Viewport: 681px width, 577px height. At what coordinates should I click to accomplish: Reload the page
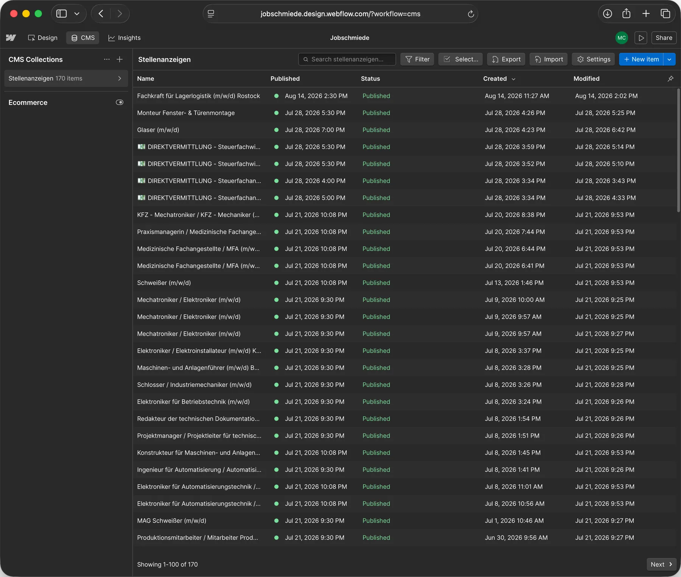tap(471, 14)
